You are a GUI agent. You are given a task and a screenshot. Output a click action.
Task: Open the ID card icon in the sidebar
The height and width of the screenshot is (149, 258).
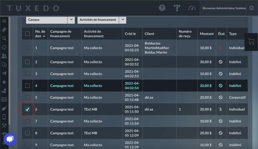pyautogui.click(x=4, y=99)
